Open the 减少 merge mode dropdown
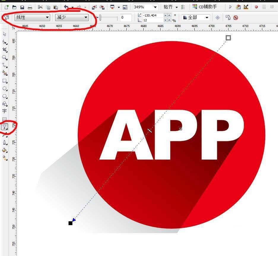 tap(72, 18)
